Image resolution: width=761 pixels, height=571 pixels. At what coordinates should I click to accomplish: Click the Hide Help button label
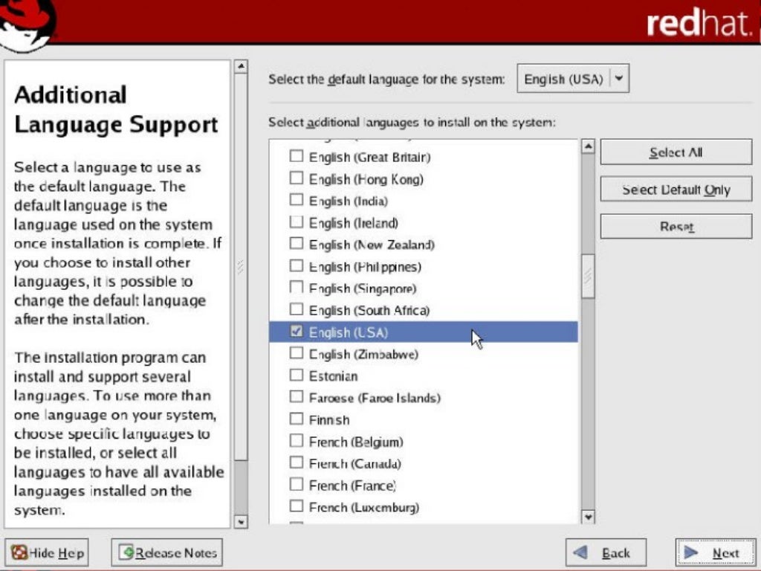56,553
